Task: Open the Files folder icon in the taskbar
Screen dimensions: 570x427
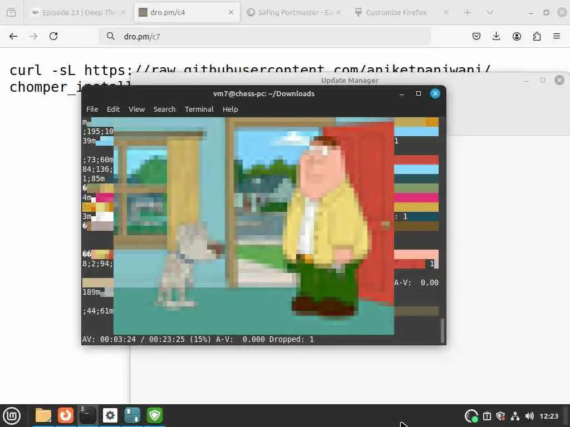Action: [43, 415]
